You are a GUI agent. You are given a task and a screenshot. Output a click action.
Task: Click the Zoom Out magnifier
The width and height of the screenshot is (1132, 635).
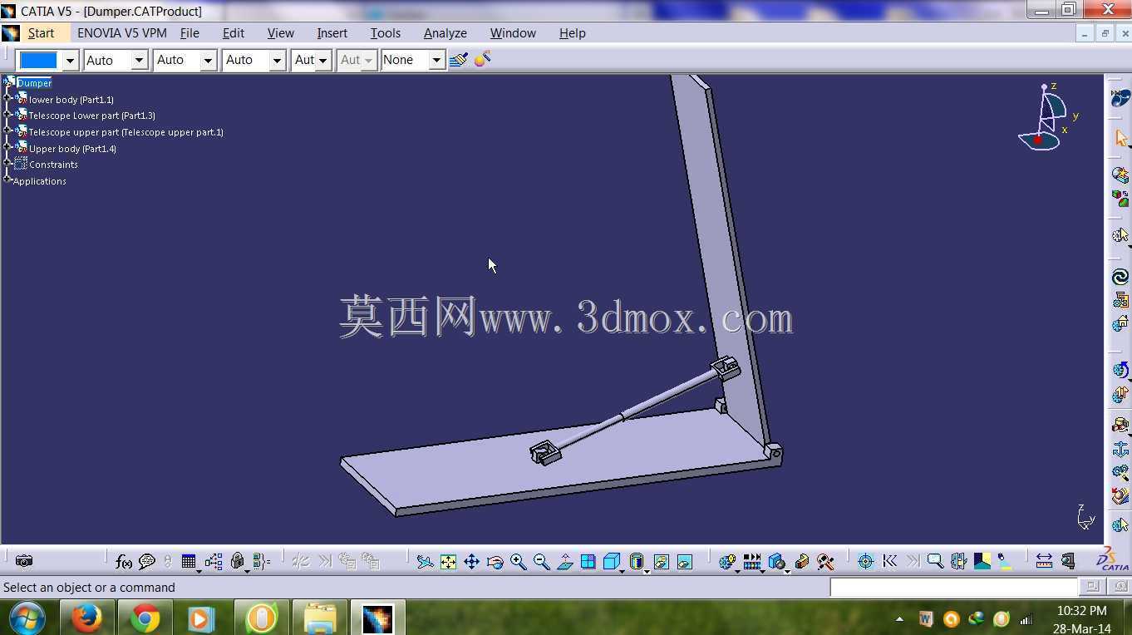[541, 562]
